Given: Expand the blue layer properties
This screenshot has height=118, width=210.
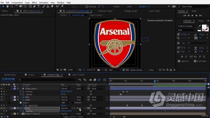Looking at the screenshot, I should click(12, 97).
